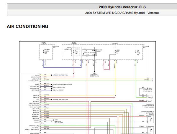The width and height of the screenshot is (177, 134).
Task: Click the 'ROOM LP FUSE 15A' label
Action: coord(76,51)
